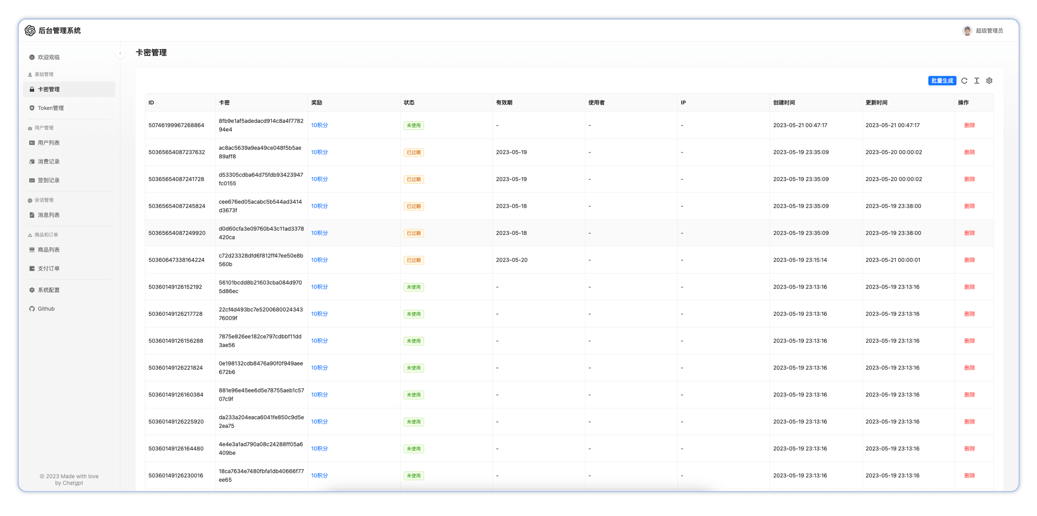This screenshot has width=1037, height=516.
Task: Collapse the sidebar with the chevron
Action: tap(120, 53)
